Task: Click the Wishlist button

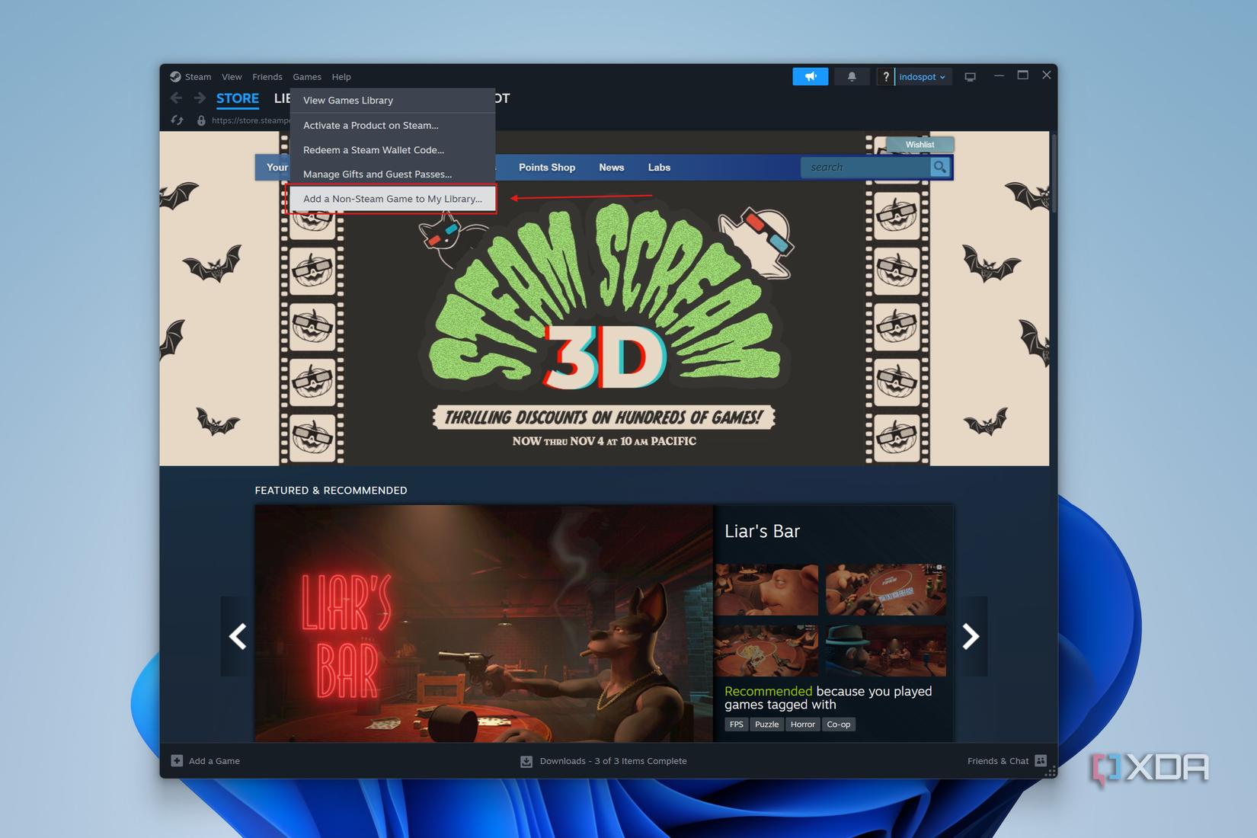Action: coord(920,145)
